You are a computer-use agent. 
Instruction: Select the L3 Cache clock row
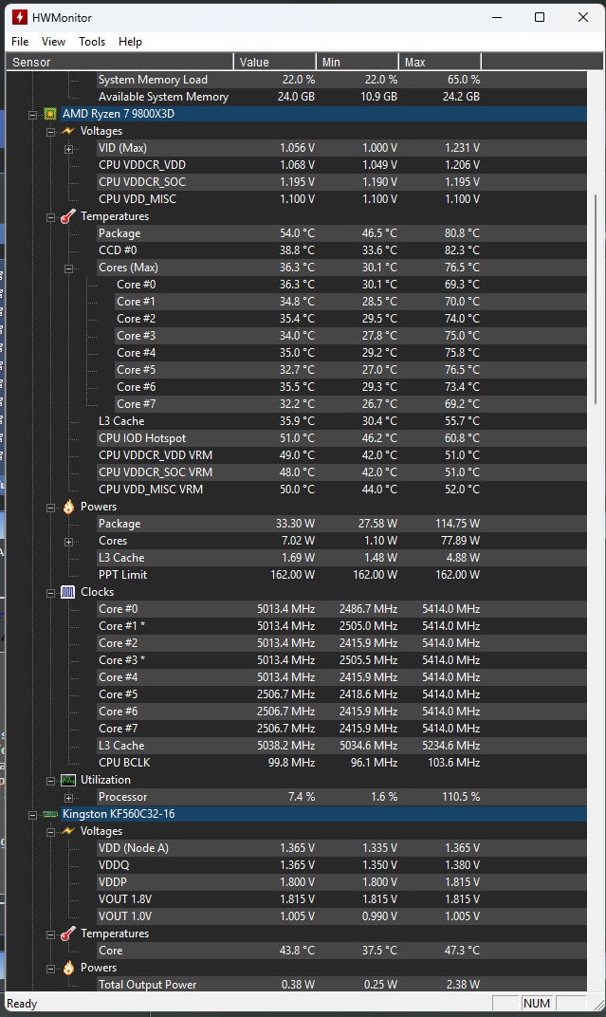click(340, 746)
